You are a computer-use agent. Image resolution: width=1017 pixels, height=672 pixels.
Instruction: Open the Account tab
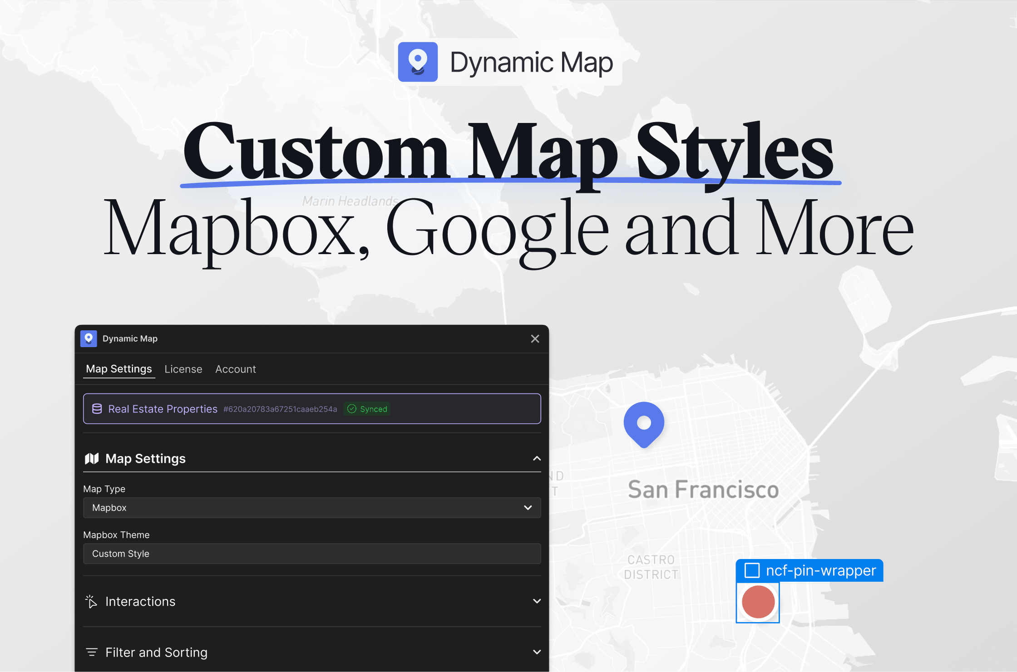pos(236,369)
